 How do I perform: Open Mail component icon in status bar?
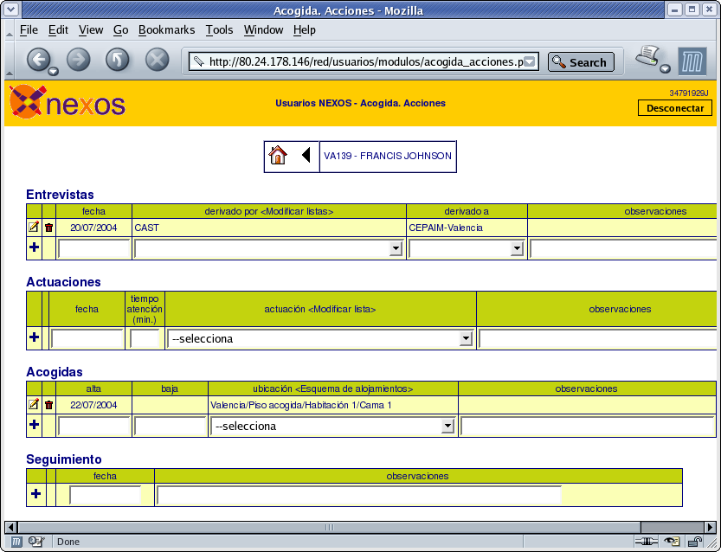(x=35, y=542)
